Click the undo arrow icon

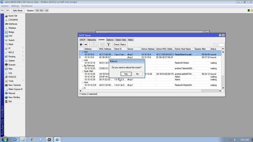click(x=3, y=11)
